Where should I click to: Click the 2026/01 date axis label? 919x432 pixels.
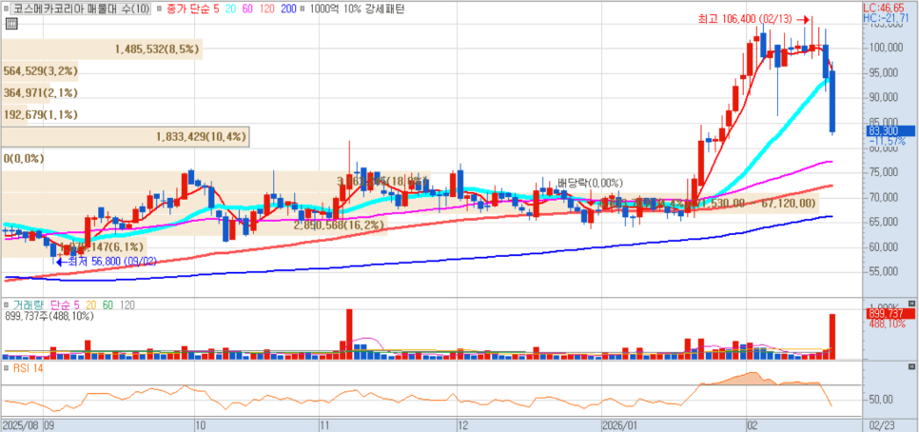621,425
